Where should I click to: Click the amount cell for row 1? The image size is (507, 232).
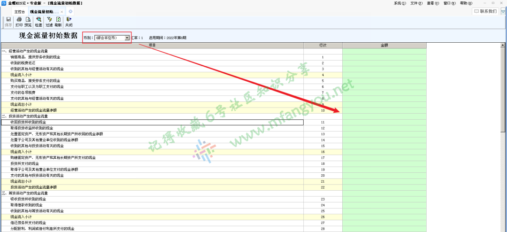coord(384,57)
